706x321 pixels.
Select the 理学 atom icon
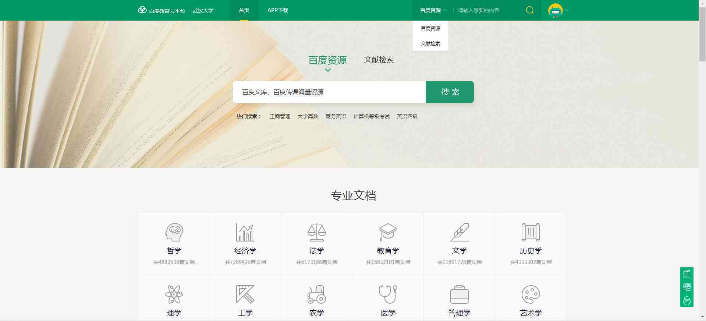tap(174, 294)
